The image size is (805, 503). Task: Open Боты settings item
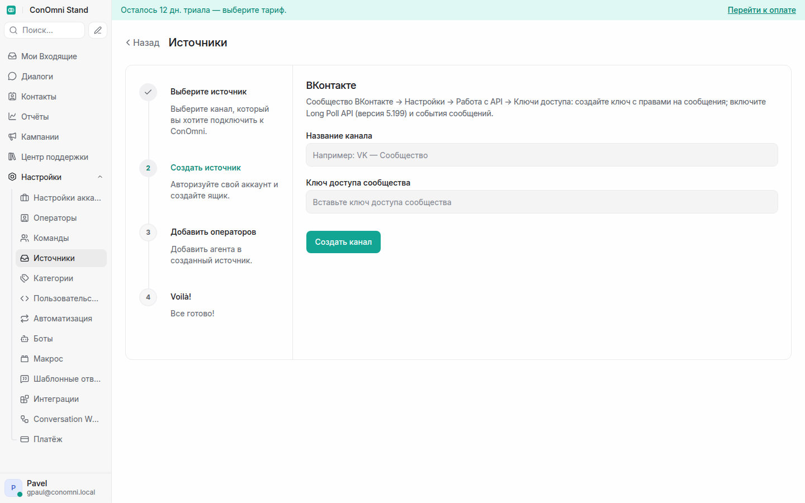pyautogui.click(x=61, y=339)
